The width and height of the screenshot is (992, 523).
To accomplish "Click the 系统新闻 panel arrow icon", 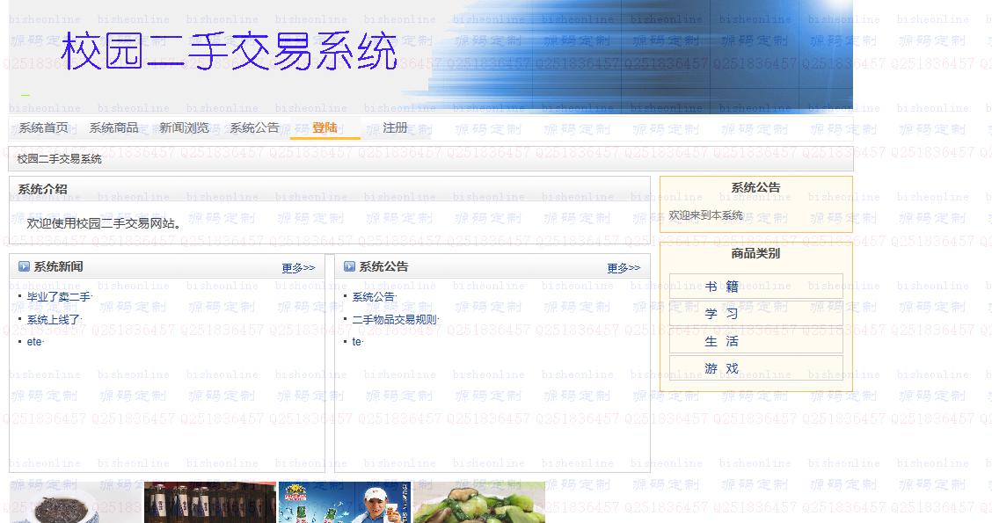I will (x=24, y=266).
